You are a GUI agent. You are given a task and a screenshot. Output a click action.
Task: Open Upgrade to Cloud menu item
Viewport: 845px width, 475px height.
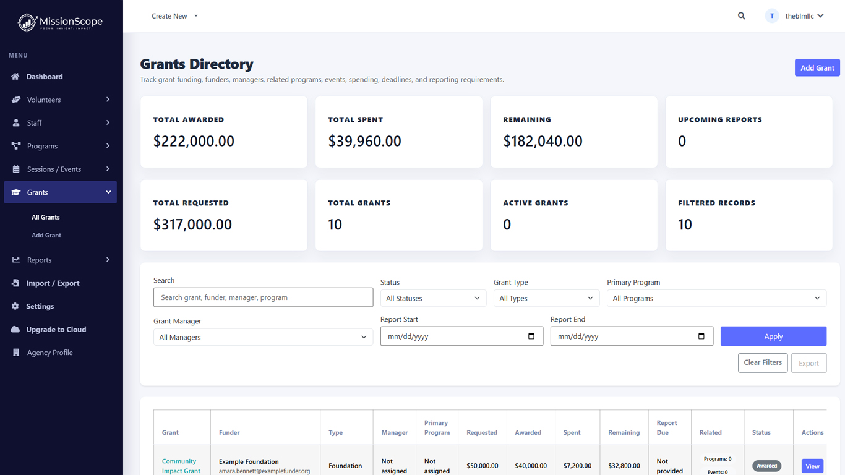[61, 330]
